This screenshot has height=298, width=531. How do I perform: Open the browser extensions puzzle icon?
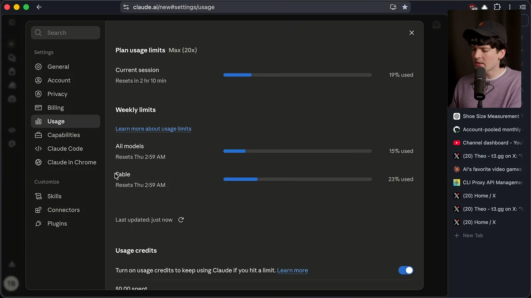(x=497, y=7)
